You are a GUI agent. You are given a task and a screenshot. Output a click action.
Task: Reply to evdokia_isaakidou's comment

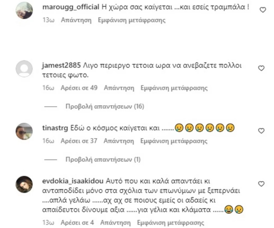pos(116,223)
